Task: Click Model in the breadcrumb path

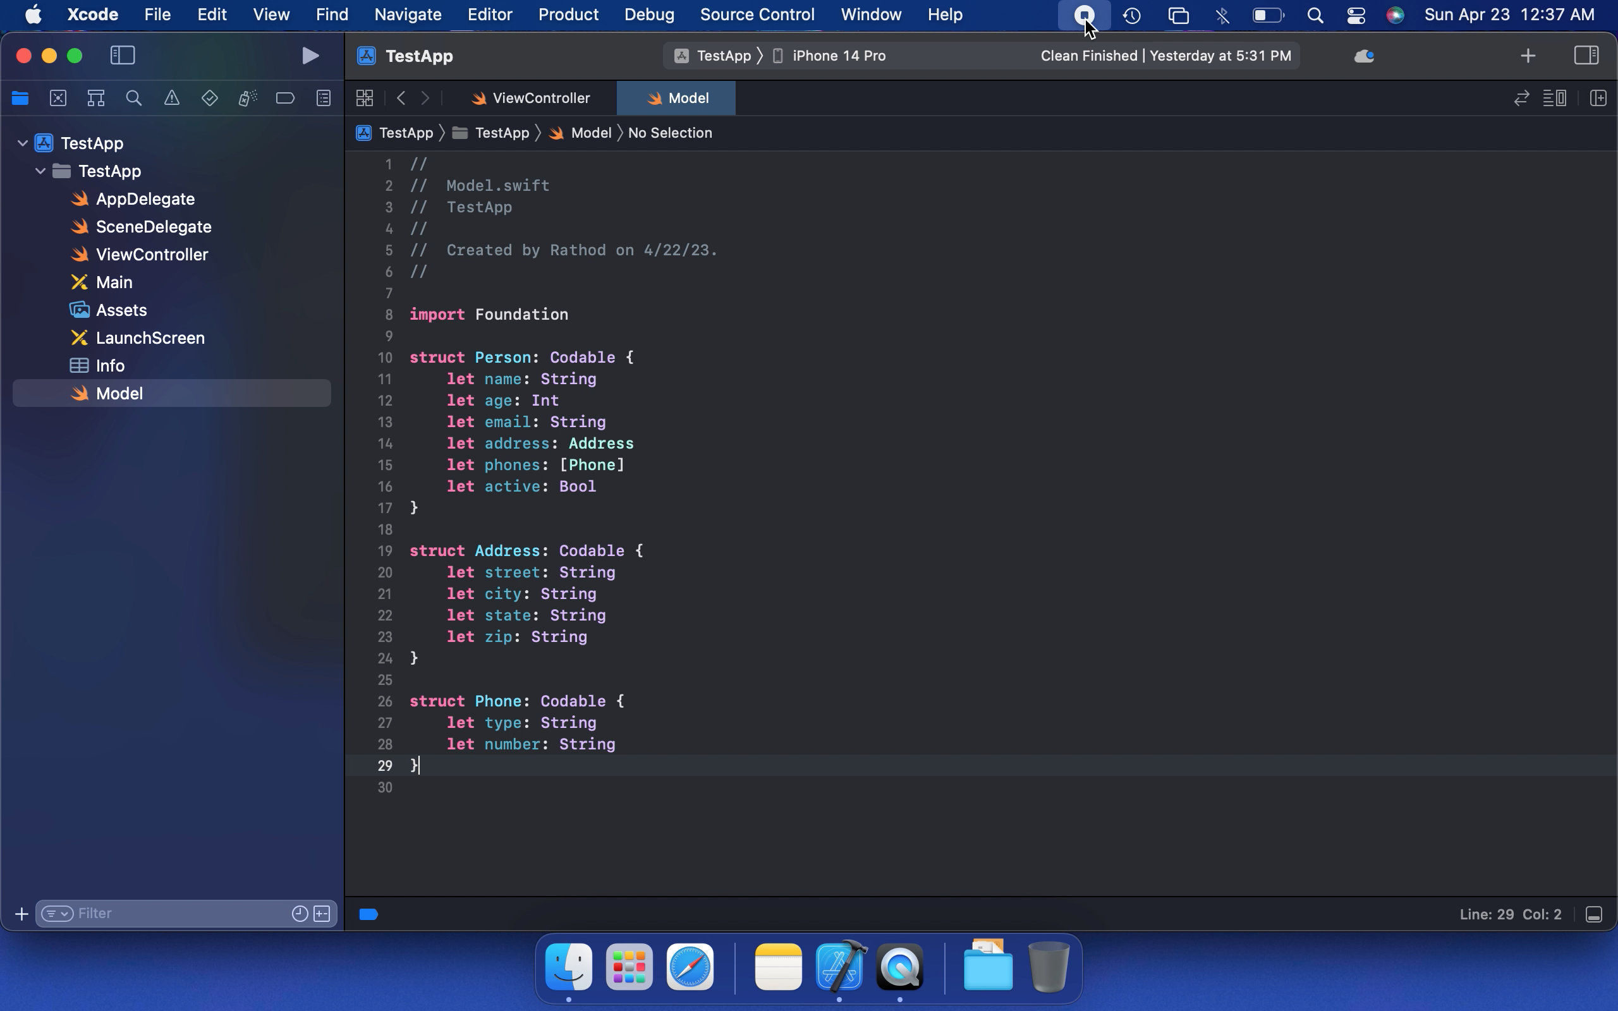Action: pos(590,133)
